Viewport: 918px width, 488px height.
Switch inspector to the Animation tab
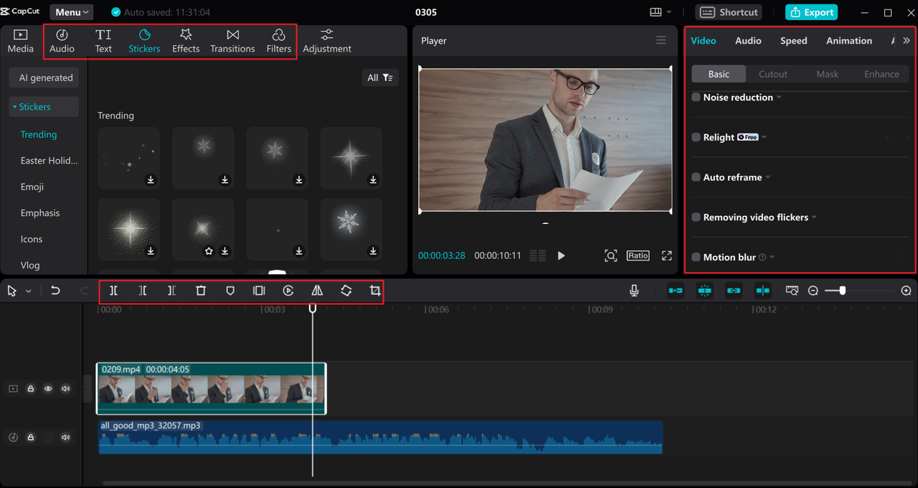849,41
